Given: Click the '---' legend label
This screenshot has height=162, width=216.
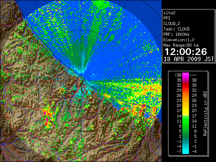Looking at the screenshot, I should click(x=193, y=75).
